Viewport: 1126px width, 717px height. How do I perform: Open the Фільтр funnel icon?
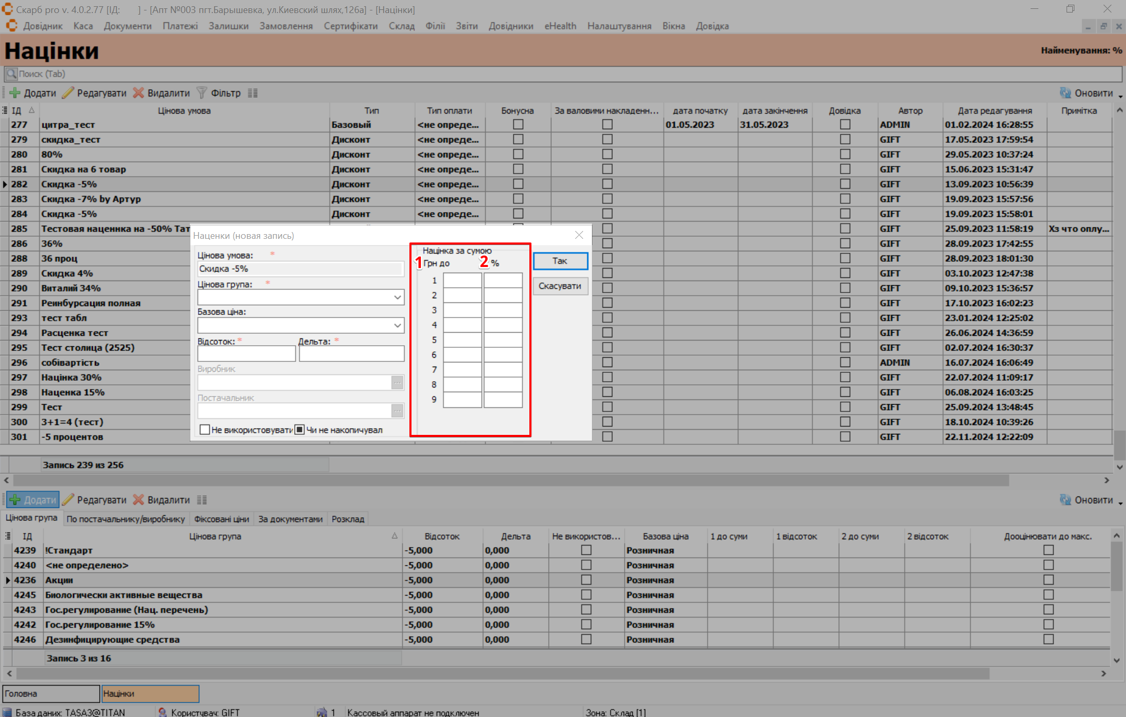coord(201,93)
